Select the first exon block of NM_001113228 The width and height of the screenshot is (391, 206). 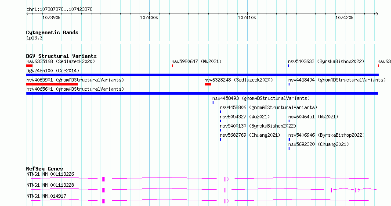click(104, 190)
